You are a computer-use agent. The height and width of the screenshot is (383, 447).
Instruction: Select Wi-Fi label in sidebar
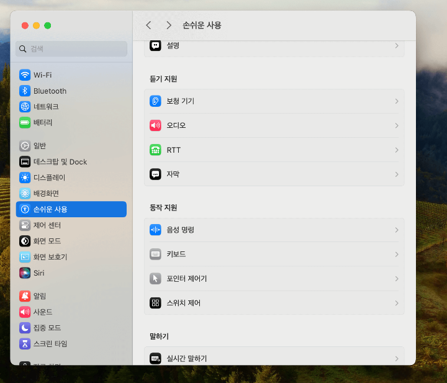[x=42, y=75]
